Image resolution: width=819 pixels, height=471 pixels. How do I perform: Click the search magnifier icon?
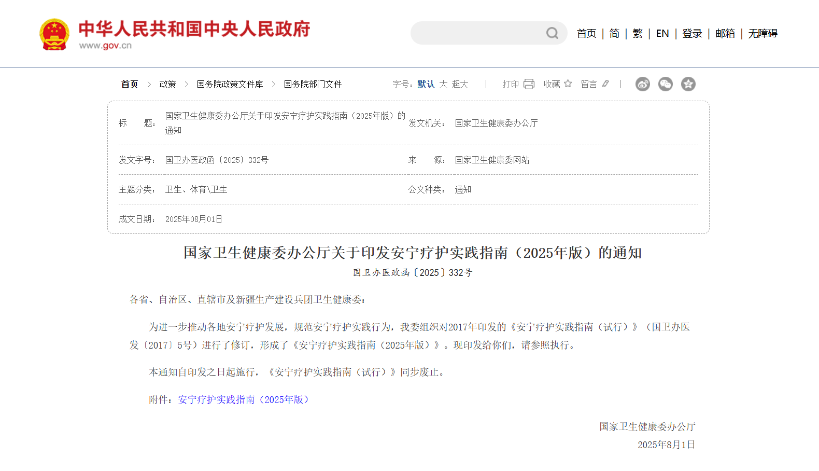[x=552, y=33]
